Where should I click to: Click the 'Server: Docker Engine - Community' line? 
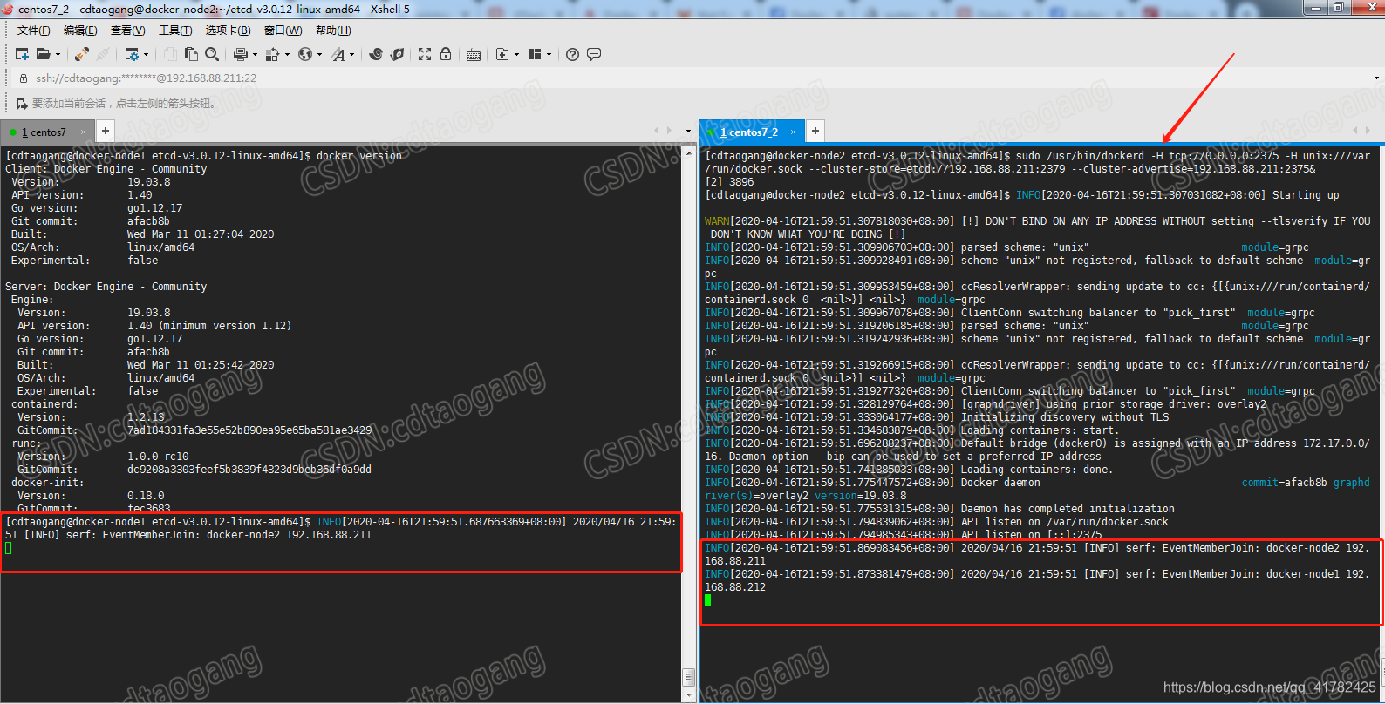click(x=106, y=287)
